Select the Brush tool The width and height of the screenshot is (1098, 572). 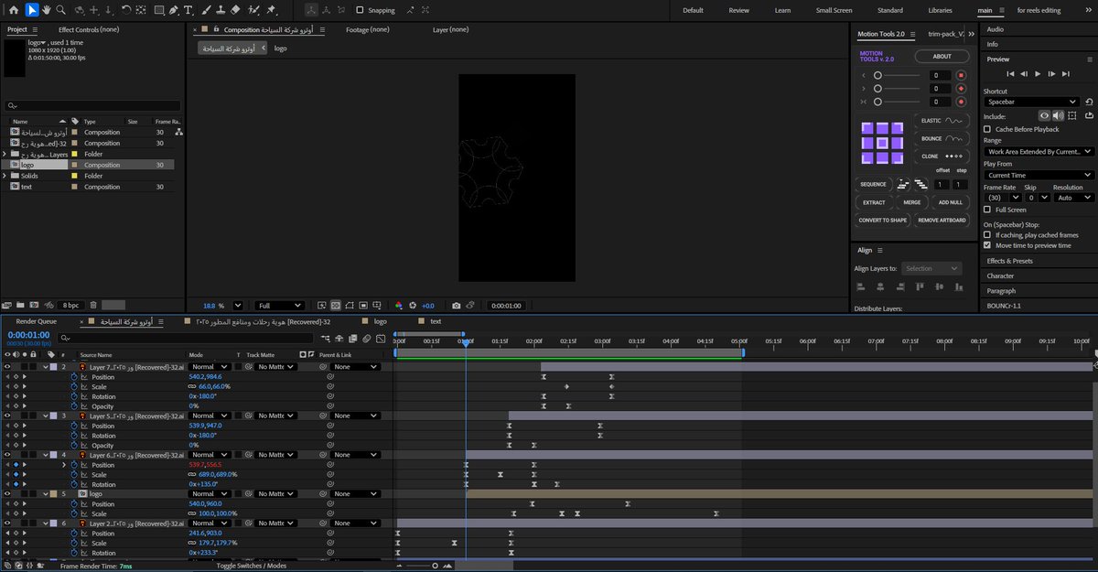[206, 10]
